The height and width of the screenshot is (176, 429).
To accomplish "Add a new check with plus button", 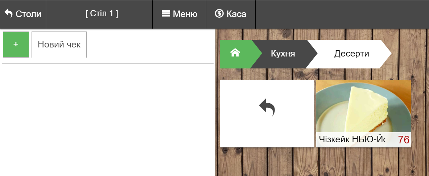I will 16,44.
